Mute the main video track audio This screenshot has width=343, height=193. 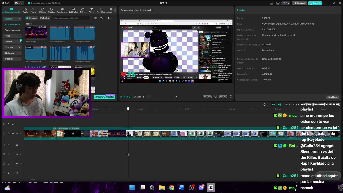17,133
